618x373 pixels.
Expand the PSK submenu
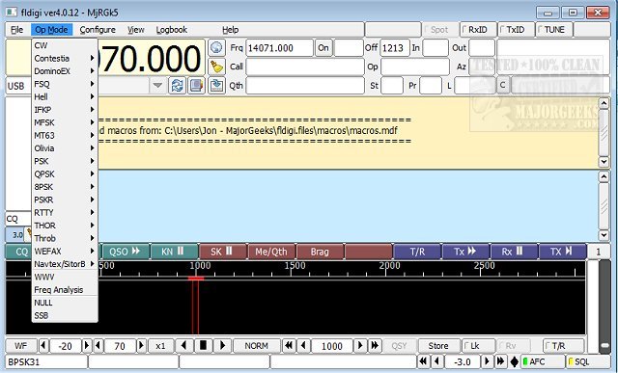point(65,161)
